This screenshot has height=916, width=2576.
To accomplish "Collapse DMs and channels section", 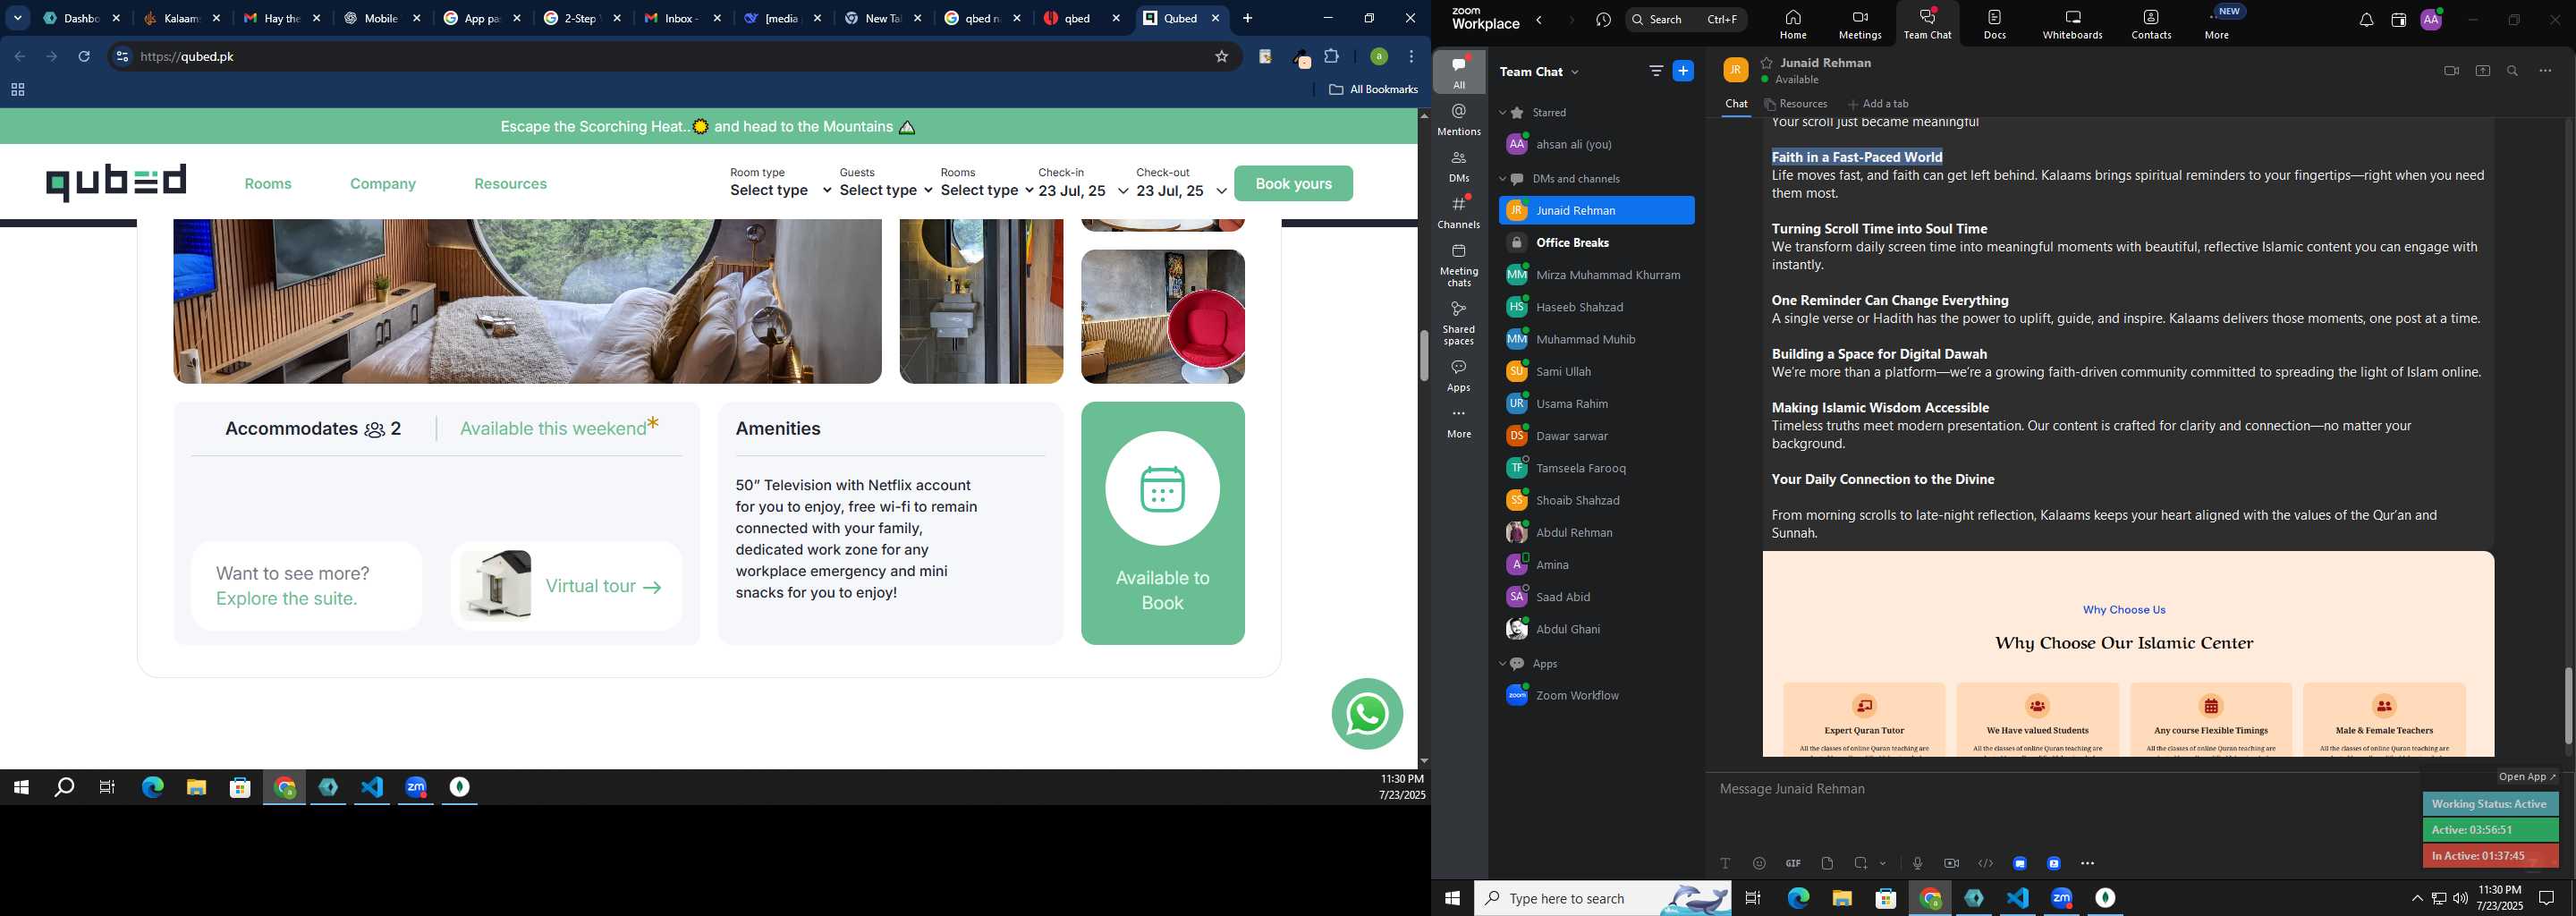I will coord(1502,179).
